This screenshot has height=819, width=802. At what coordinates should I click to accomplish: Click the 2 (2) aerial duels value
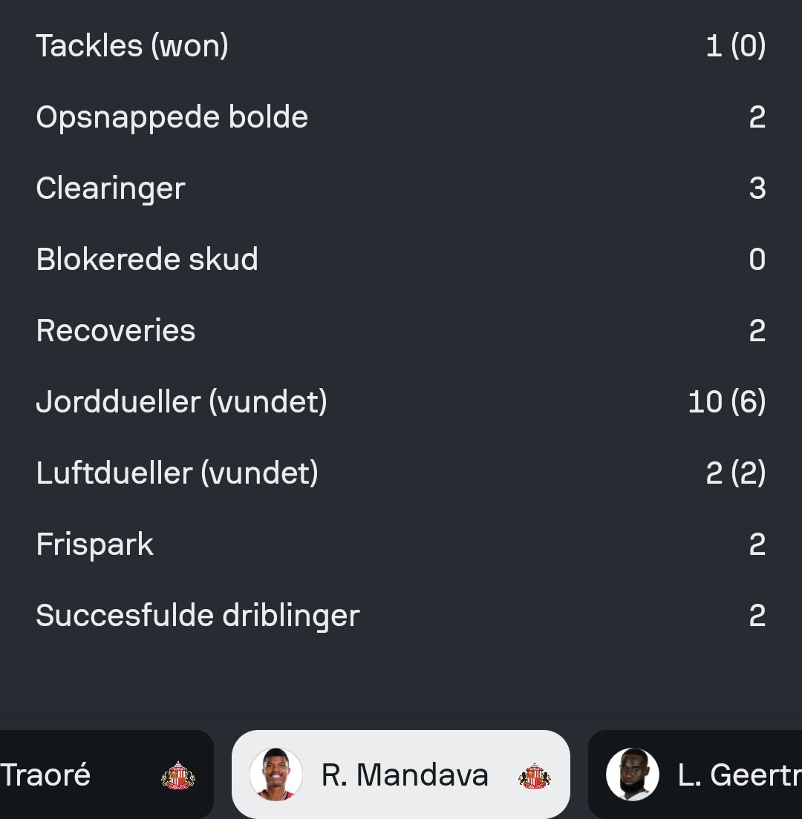click(x=736, y=473)
